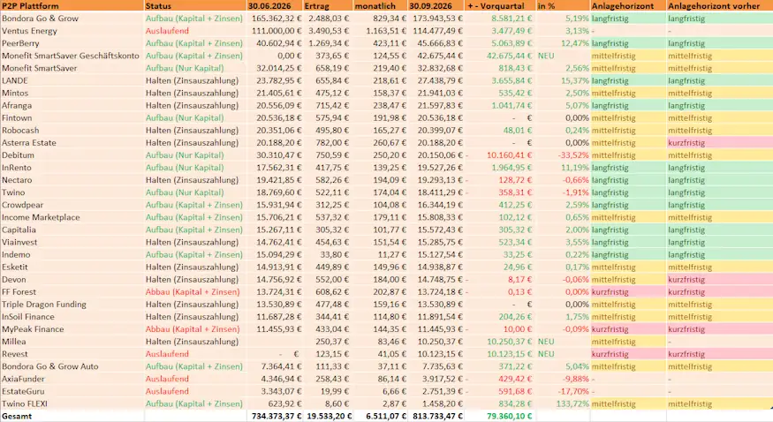The height and width of the screenshot is (422, 773).
Task: Click PeerBerry's '5.063,89 €' gain cell
Action: click(x=500, y=43)
